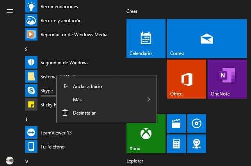Jump to letter S section header
Viewport: 251px width, 166px height.
(26, 49)
